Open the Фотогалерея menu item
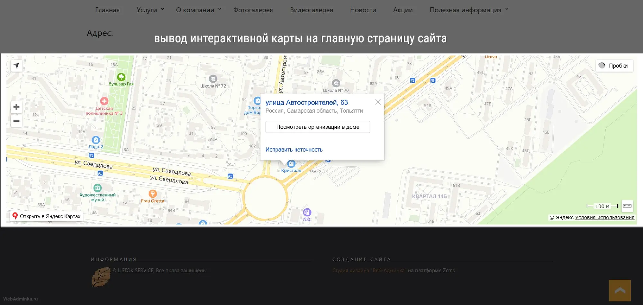The image size is (643, 305). coord(253,10)
